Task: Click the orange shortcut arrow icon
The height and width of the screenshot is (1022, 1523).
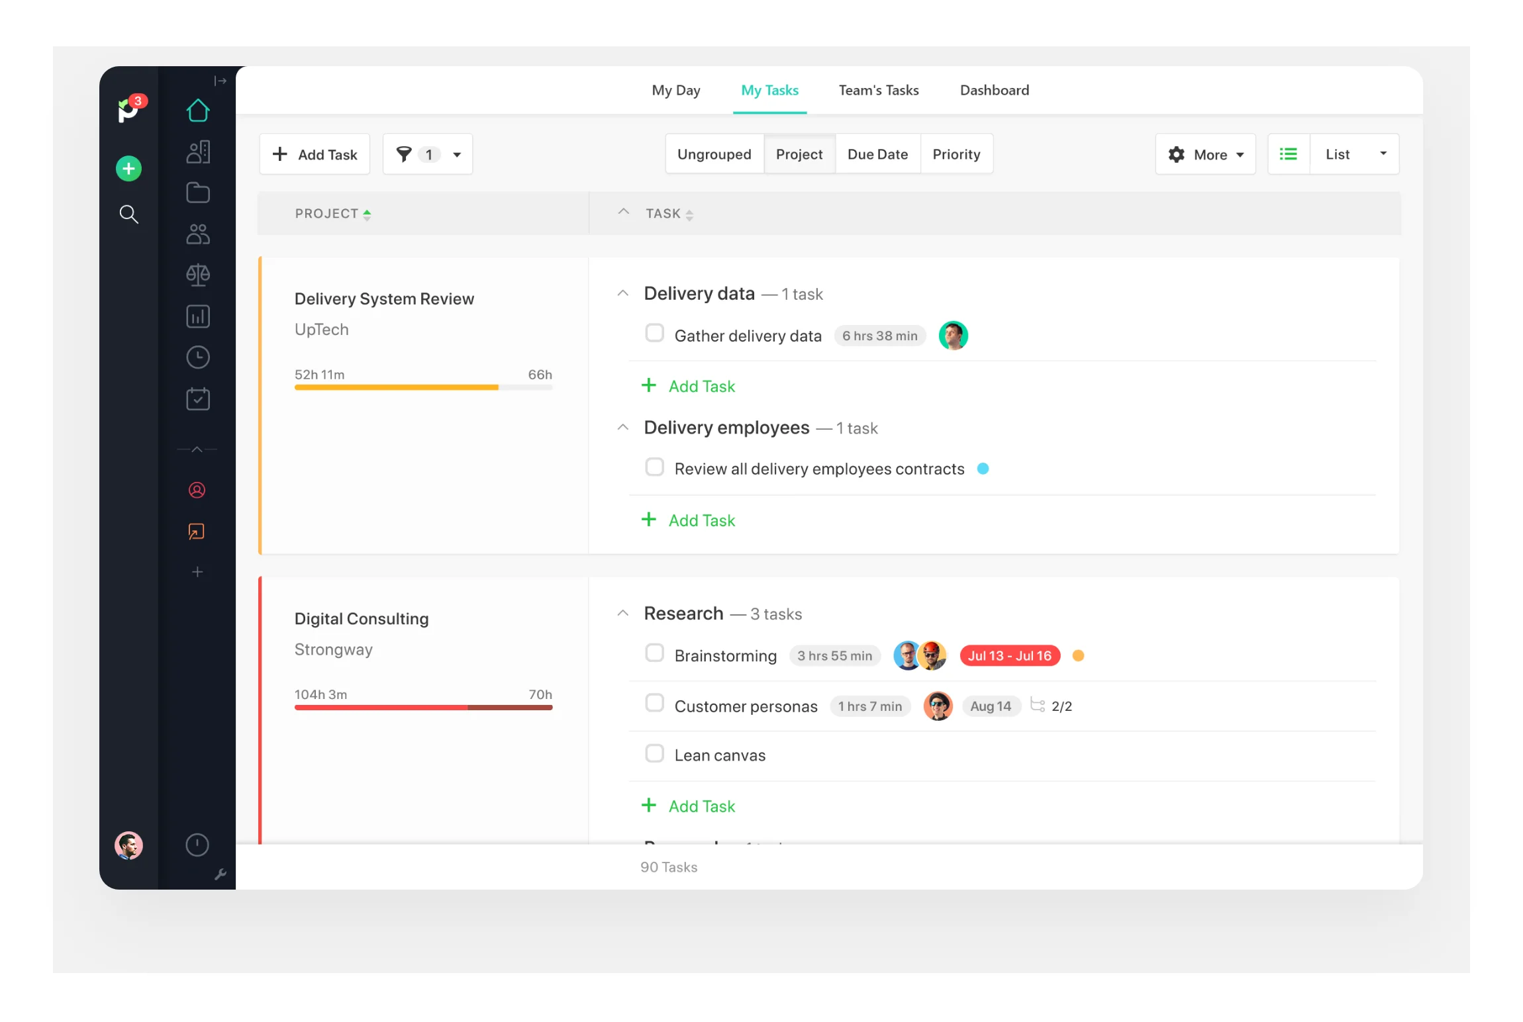Action: click(x=197, y=532)
